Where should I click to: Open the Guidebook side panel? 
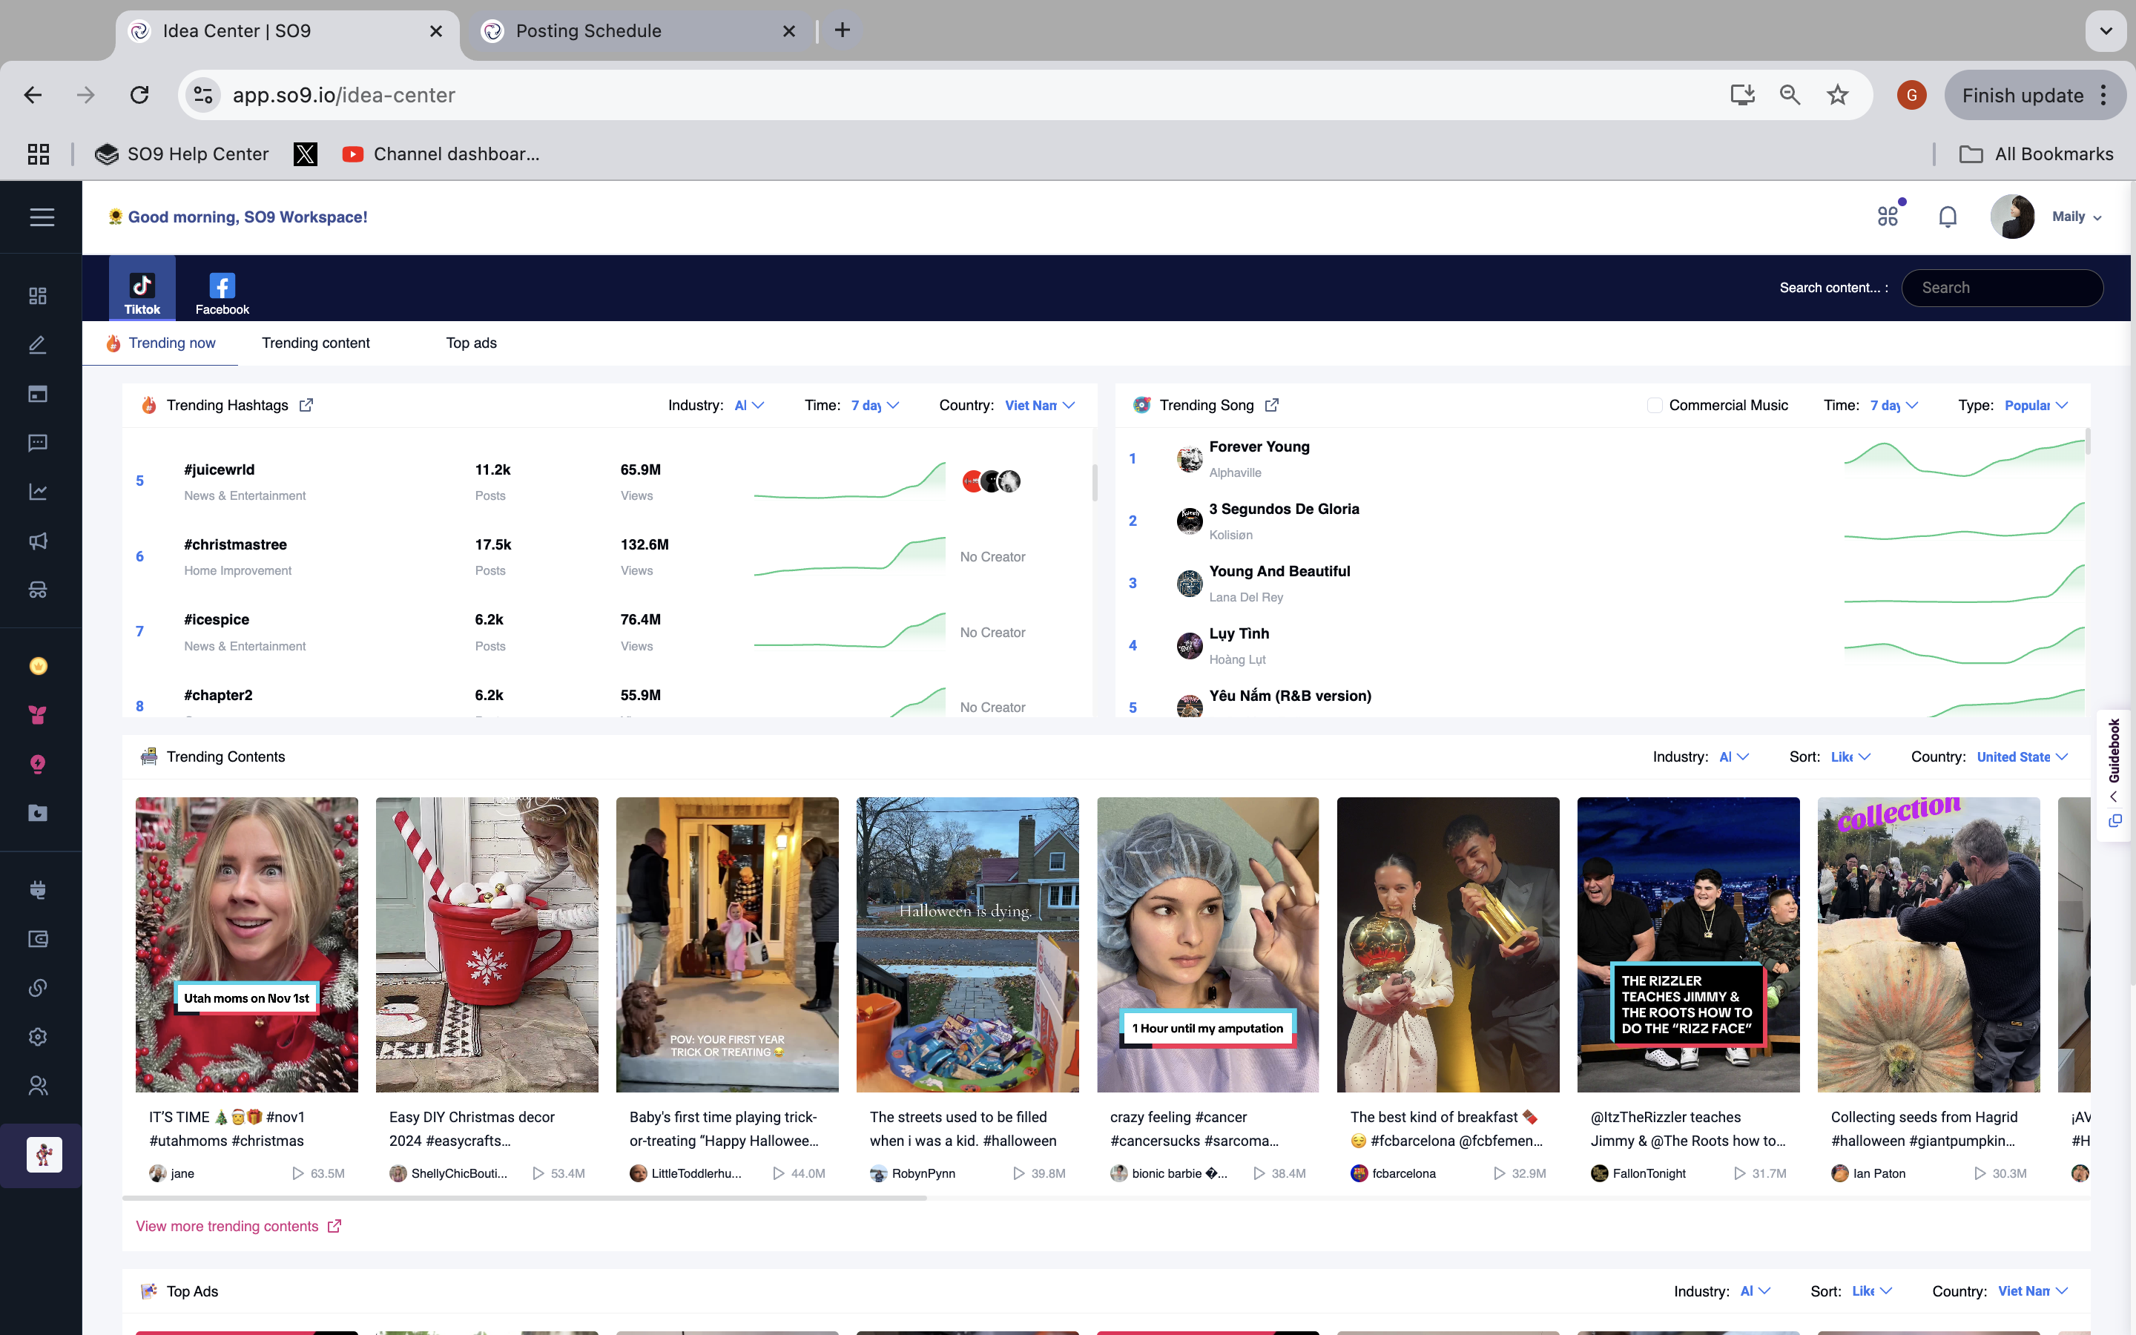point(2114,752)
